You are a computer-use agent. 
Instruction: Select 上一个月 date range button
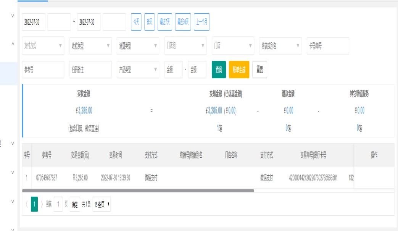(201, 22)
